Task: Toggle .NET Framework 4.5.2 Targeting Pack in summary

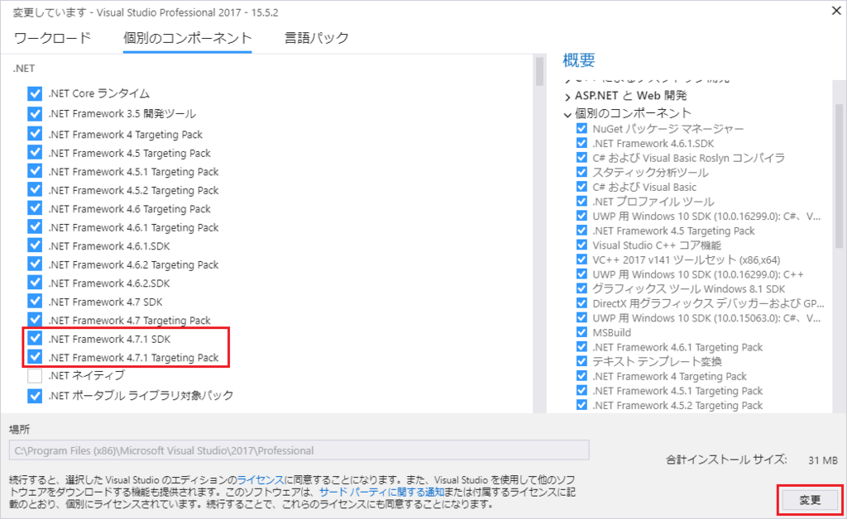Action: pos(581,406)
